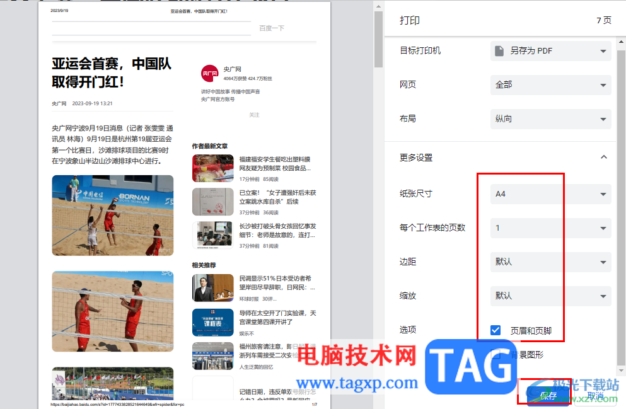Toggle the 页眉和页脚 checkbox
This screenshot has height=409, width=626.
point(496,330)
